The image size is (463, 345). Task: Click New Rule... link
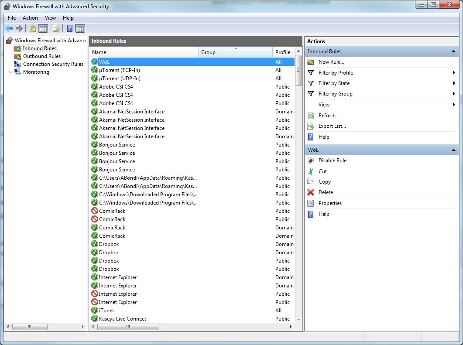click(x=331, y=62)
